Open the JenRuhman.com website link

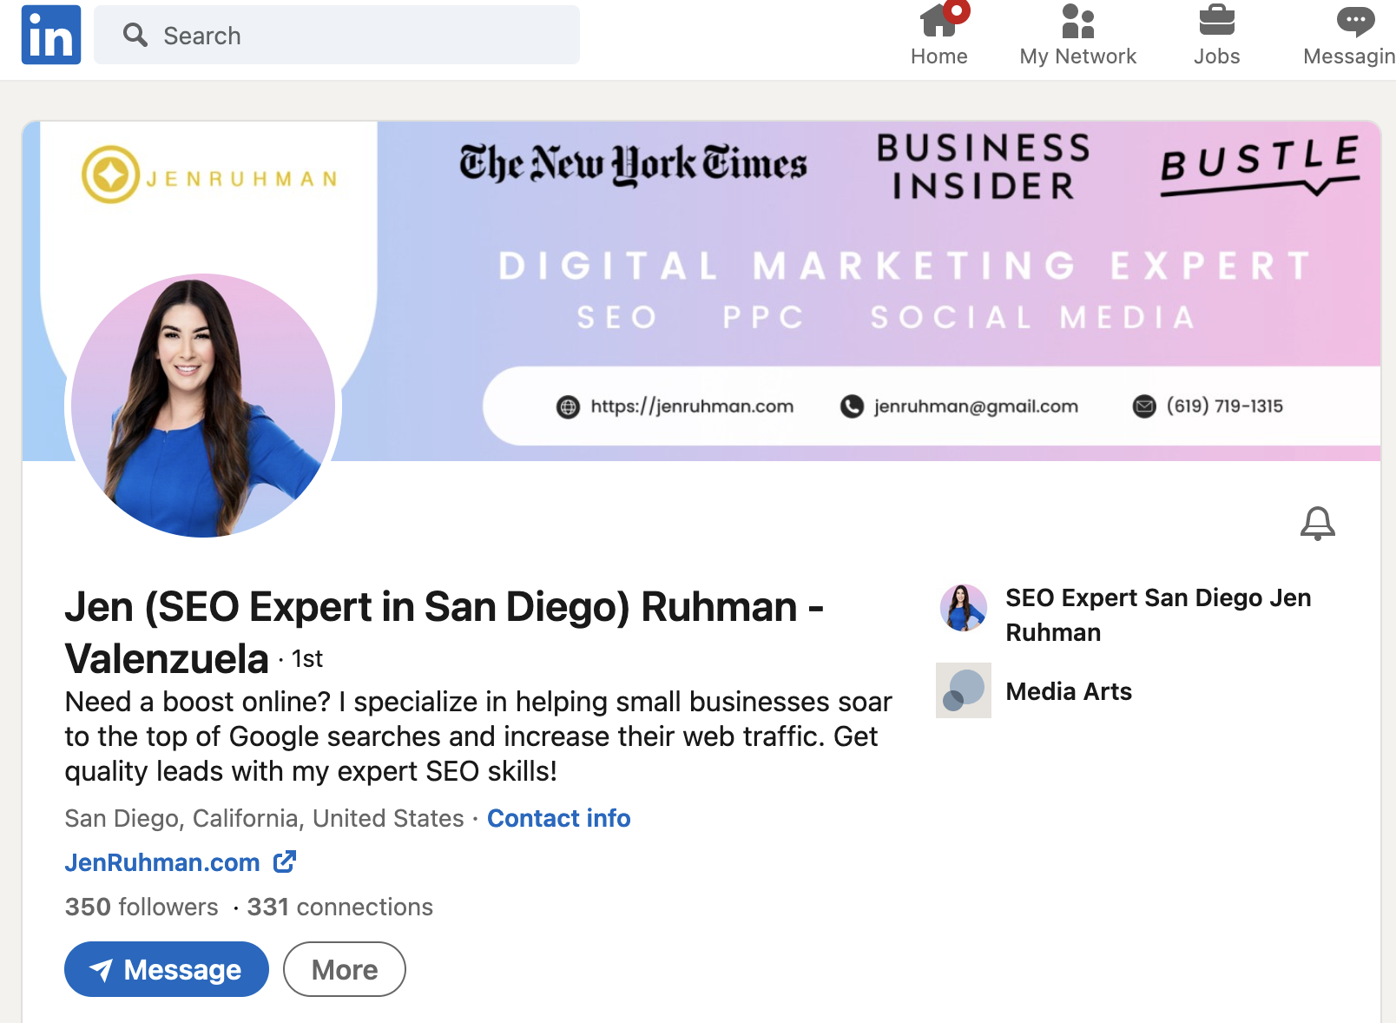point(162,862)
